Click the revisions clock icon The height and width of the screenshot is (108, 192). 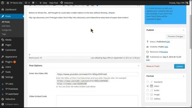pyautogui.click(x=147, y=52)
